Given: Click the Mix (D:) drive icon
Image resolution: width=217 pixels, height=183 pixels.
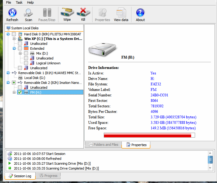Looking at the screenshot, I should [x=32, y=53].
